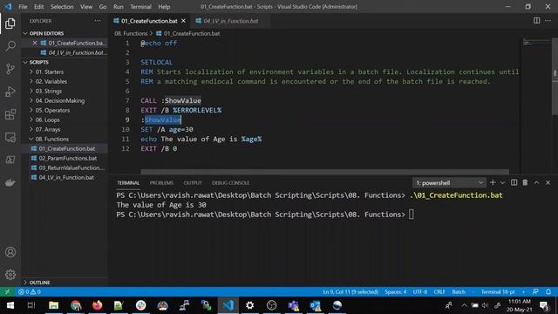Image resolution: width=558 pixels, height=314 pixels.
Task: Click the split editor right icon
Action: (x=537, y=21)
